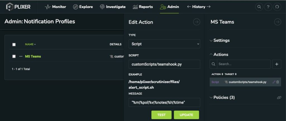Click the support headset icon
Screen dimensions: 286x121
277,7
